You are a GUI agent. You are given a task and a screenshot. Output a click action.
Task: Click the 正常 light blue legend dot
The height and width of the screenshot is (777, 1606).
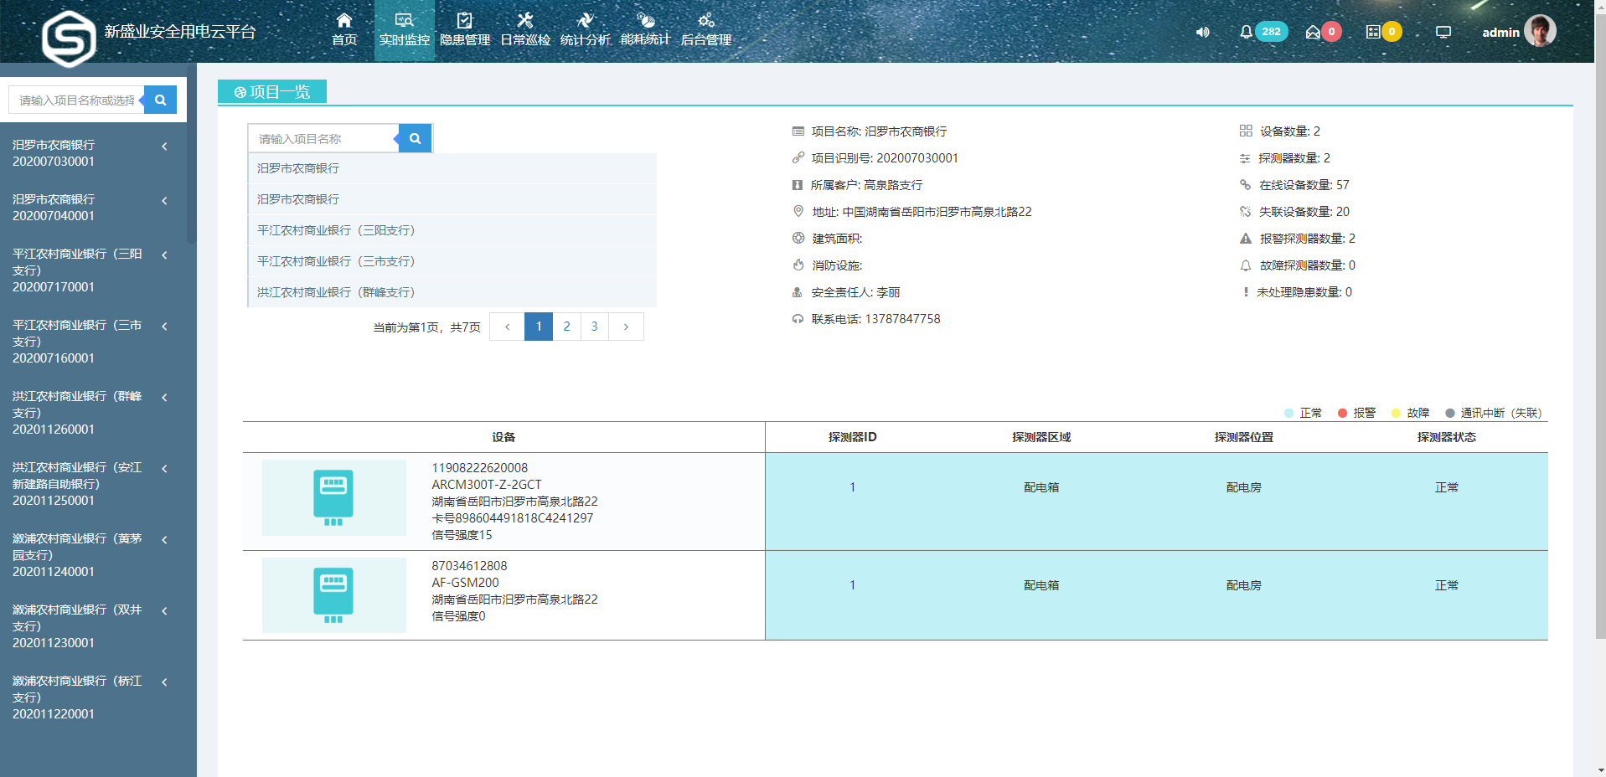[x=1288, y=413]
